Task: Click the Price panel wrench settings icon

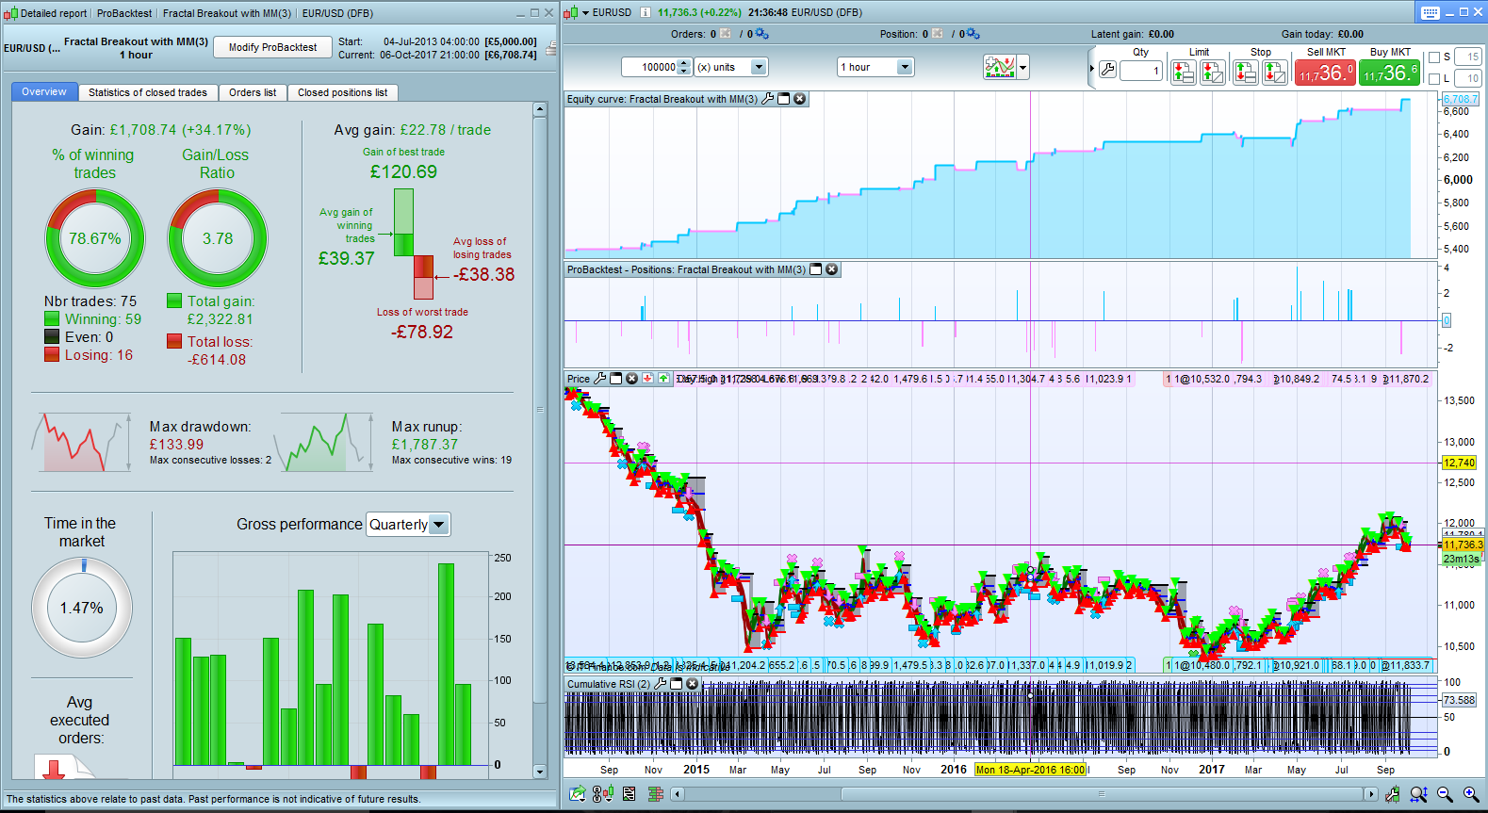Action: pyautogui.click(x=599, y=379)
